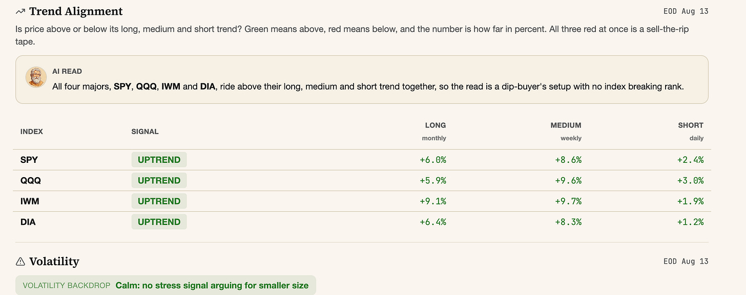Viewport: 746px width, 295px height.
Task: Click the INDEX column header
Action: click(x=32, y=132)
